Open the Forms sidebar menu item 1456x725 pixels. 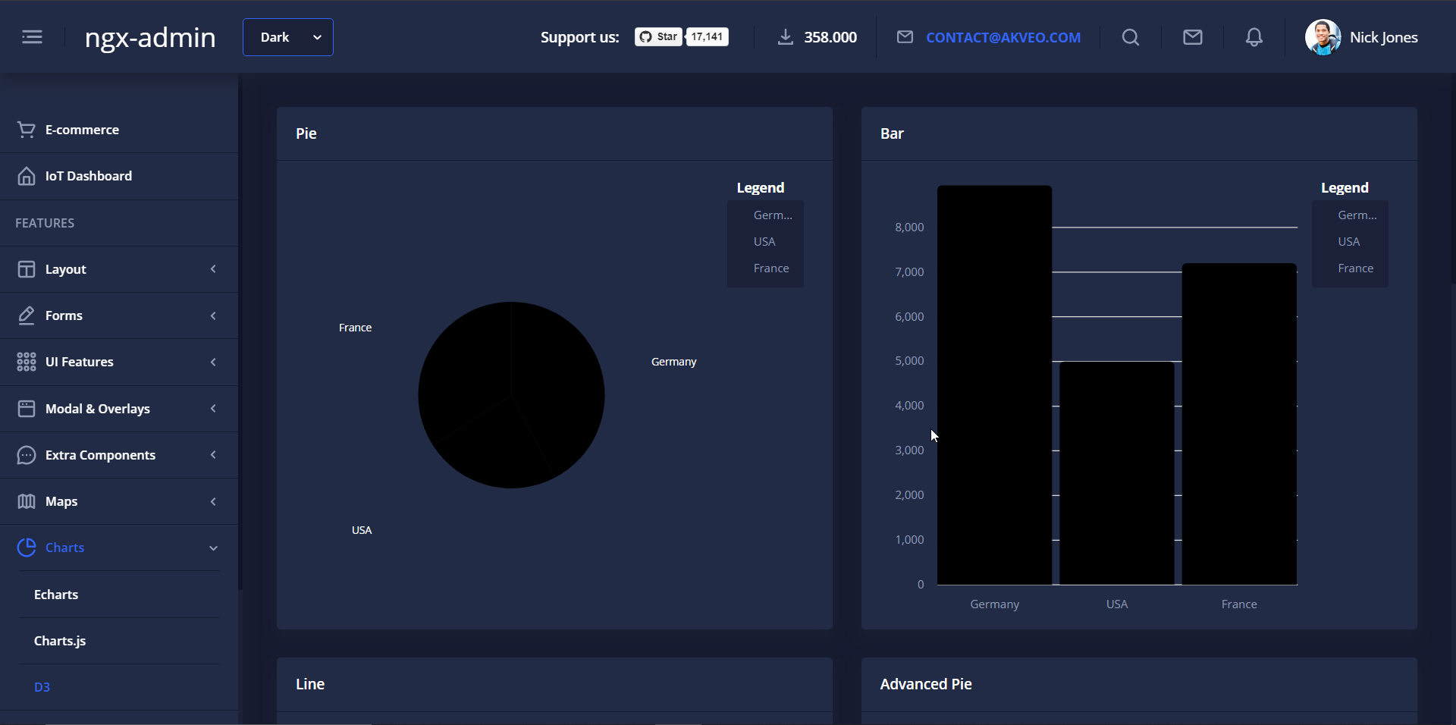119,315
